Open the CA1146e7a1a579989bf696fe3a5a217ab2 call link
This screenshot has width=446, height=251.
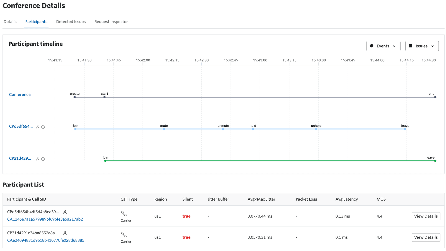[x=45, y=219]
